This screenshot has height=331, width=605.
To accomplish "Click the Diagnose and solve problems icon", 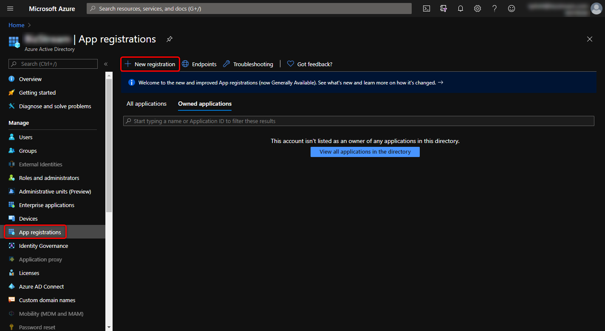I will (11, 106).
